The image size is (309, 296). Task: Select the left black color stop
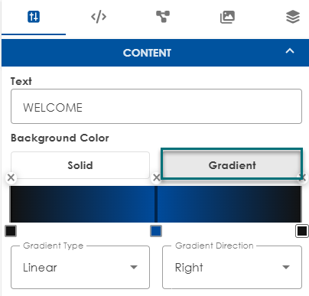(11, 231)
